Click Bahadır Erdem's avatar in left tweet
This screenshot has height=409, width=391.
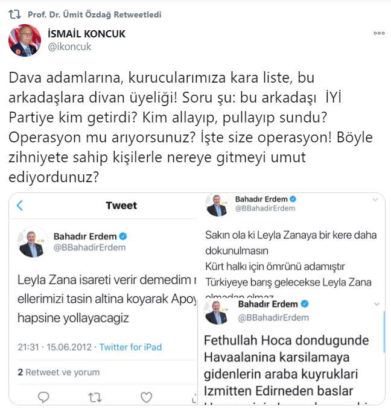point(32,243)
